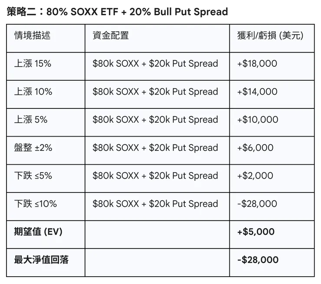
Task: Select the +$6,000 profit cell
Action: tap(255, 148)
